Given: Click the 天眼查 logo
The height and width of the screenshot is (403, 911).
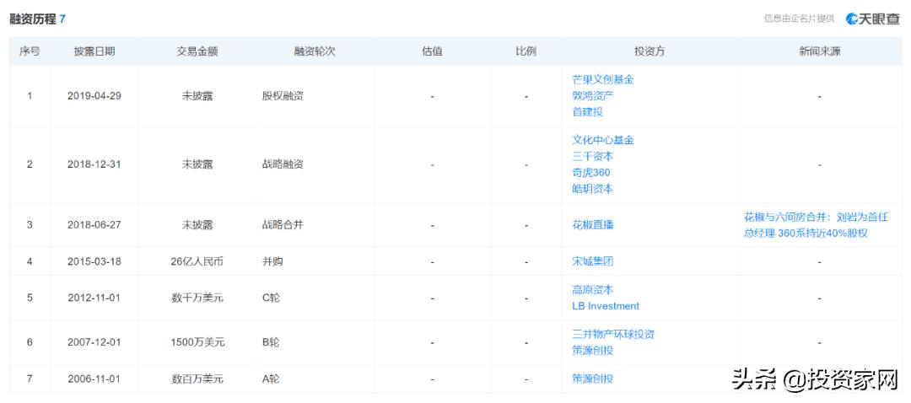Looking at the screenshot, I should 871,19.
